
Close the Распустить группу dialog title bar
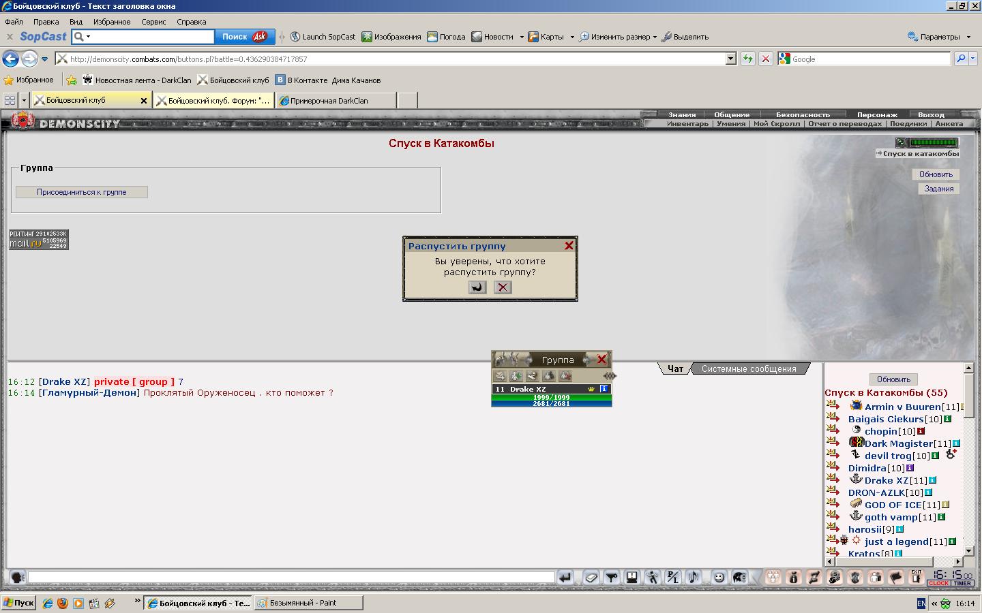click(x=569, y=246)
